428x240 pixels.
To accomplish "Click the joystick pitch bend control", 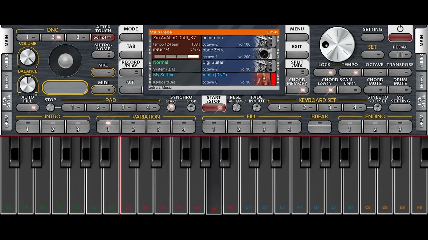I will click(65, 61).
